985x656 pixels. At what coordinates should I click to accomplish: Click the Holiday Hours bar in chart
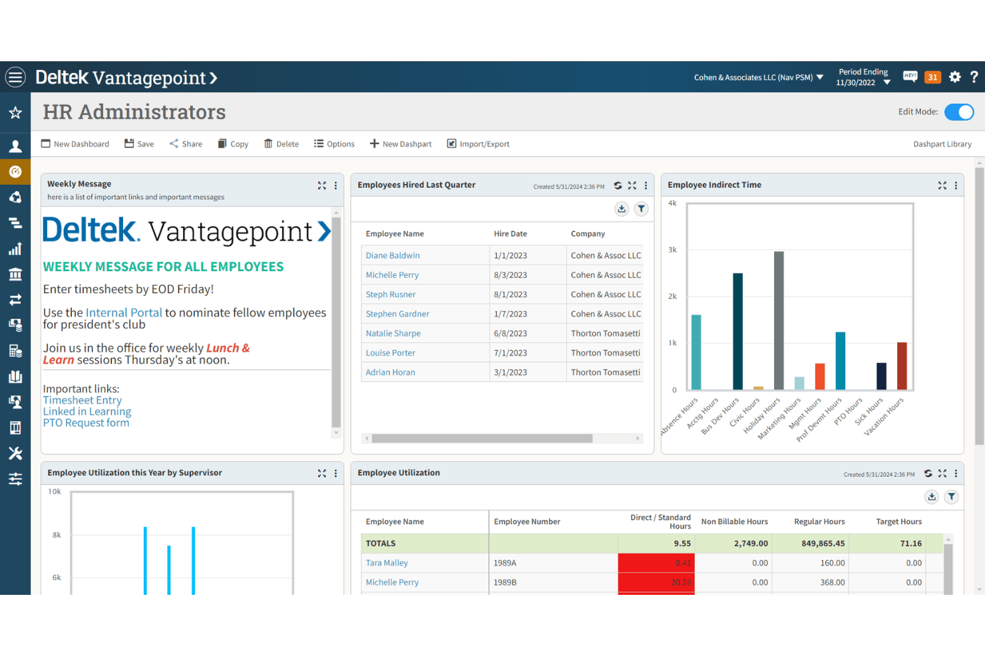coord(779,320)
